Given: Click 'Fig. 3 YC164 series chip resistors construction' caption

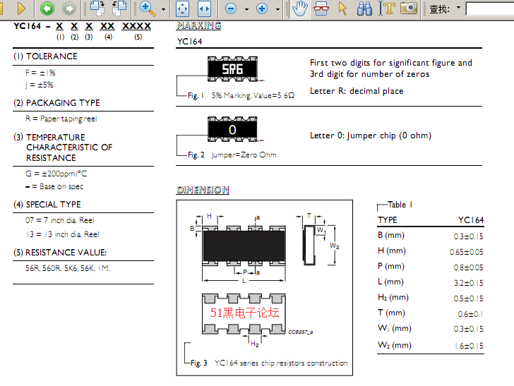Looking at the screenshot, I should (x=269, y=363).
